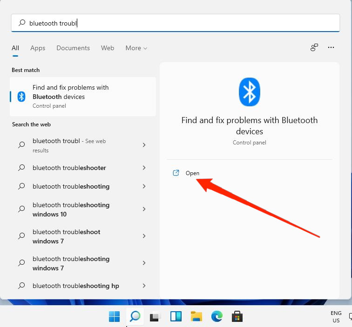This screenshot has height=327, width=352.
Task: Click the Search magnifier taskbar icon
Action: tap(135, 317)
